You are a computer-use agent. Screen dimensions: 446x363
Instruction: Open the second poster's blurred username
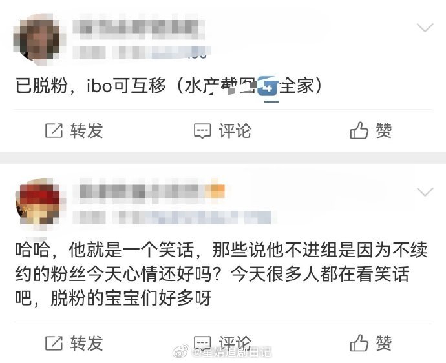point(152,191)
